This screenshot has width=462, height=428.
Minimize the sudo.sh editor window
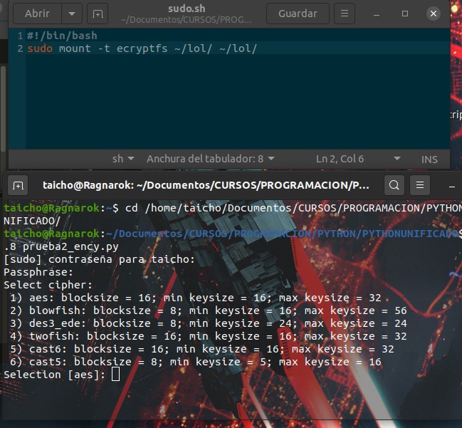click(377, 14)
